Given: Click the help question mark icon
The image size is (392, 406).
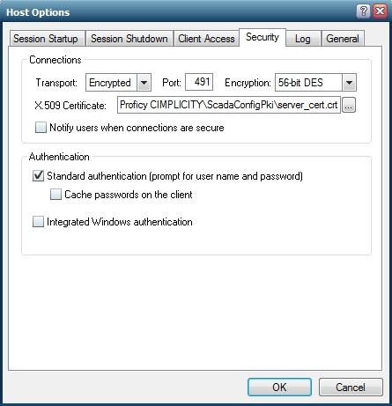Looking at the screenshot, I should (363, 11).
